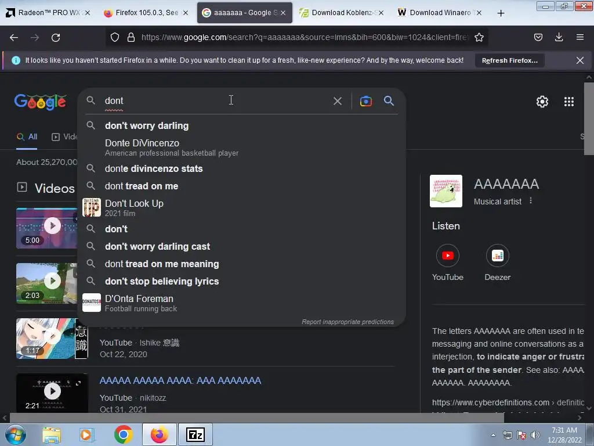
Task: Show hidden tray icons arrow
Action: click(x=493, y=435)
